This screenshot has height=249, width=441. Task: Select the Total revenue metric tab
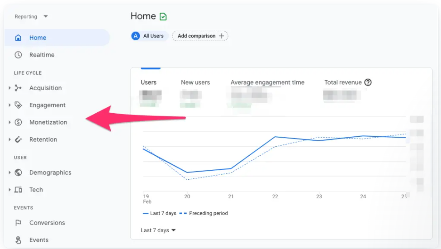pos(343,82)
